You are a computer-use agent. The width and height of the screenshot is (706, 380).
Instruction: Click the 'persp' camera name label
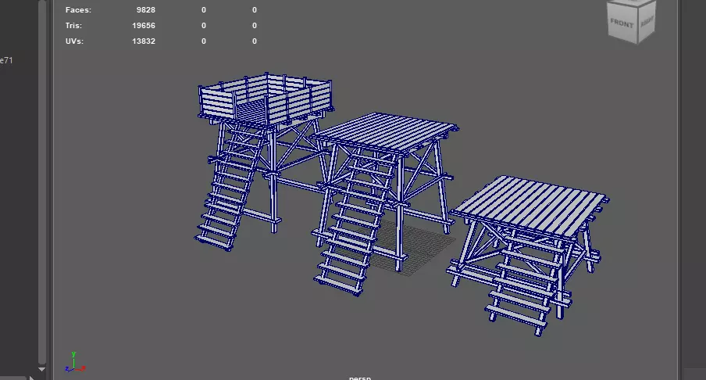click(x=360, y=378)
